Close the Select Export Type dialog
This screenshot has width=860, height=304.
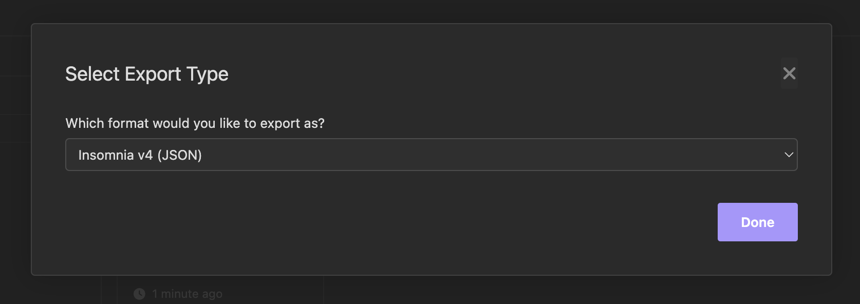pos(789,73)
